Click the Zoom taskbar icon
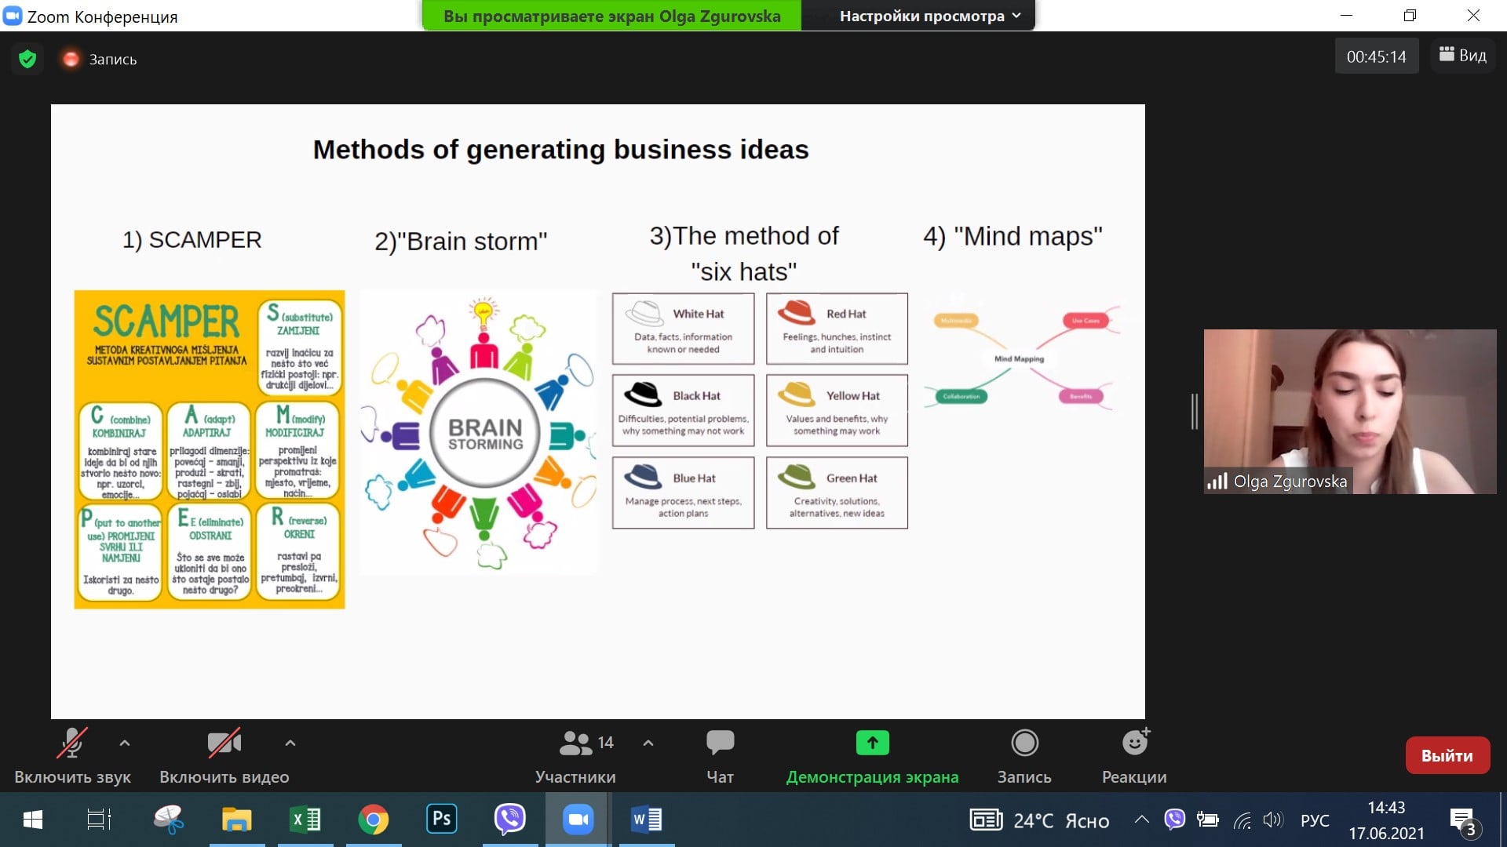This screenshot has width=1507, height=847. pyautogui.click(x=578, y=820)
